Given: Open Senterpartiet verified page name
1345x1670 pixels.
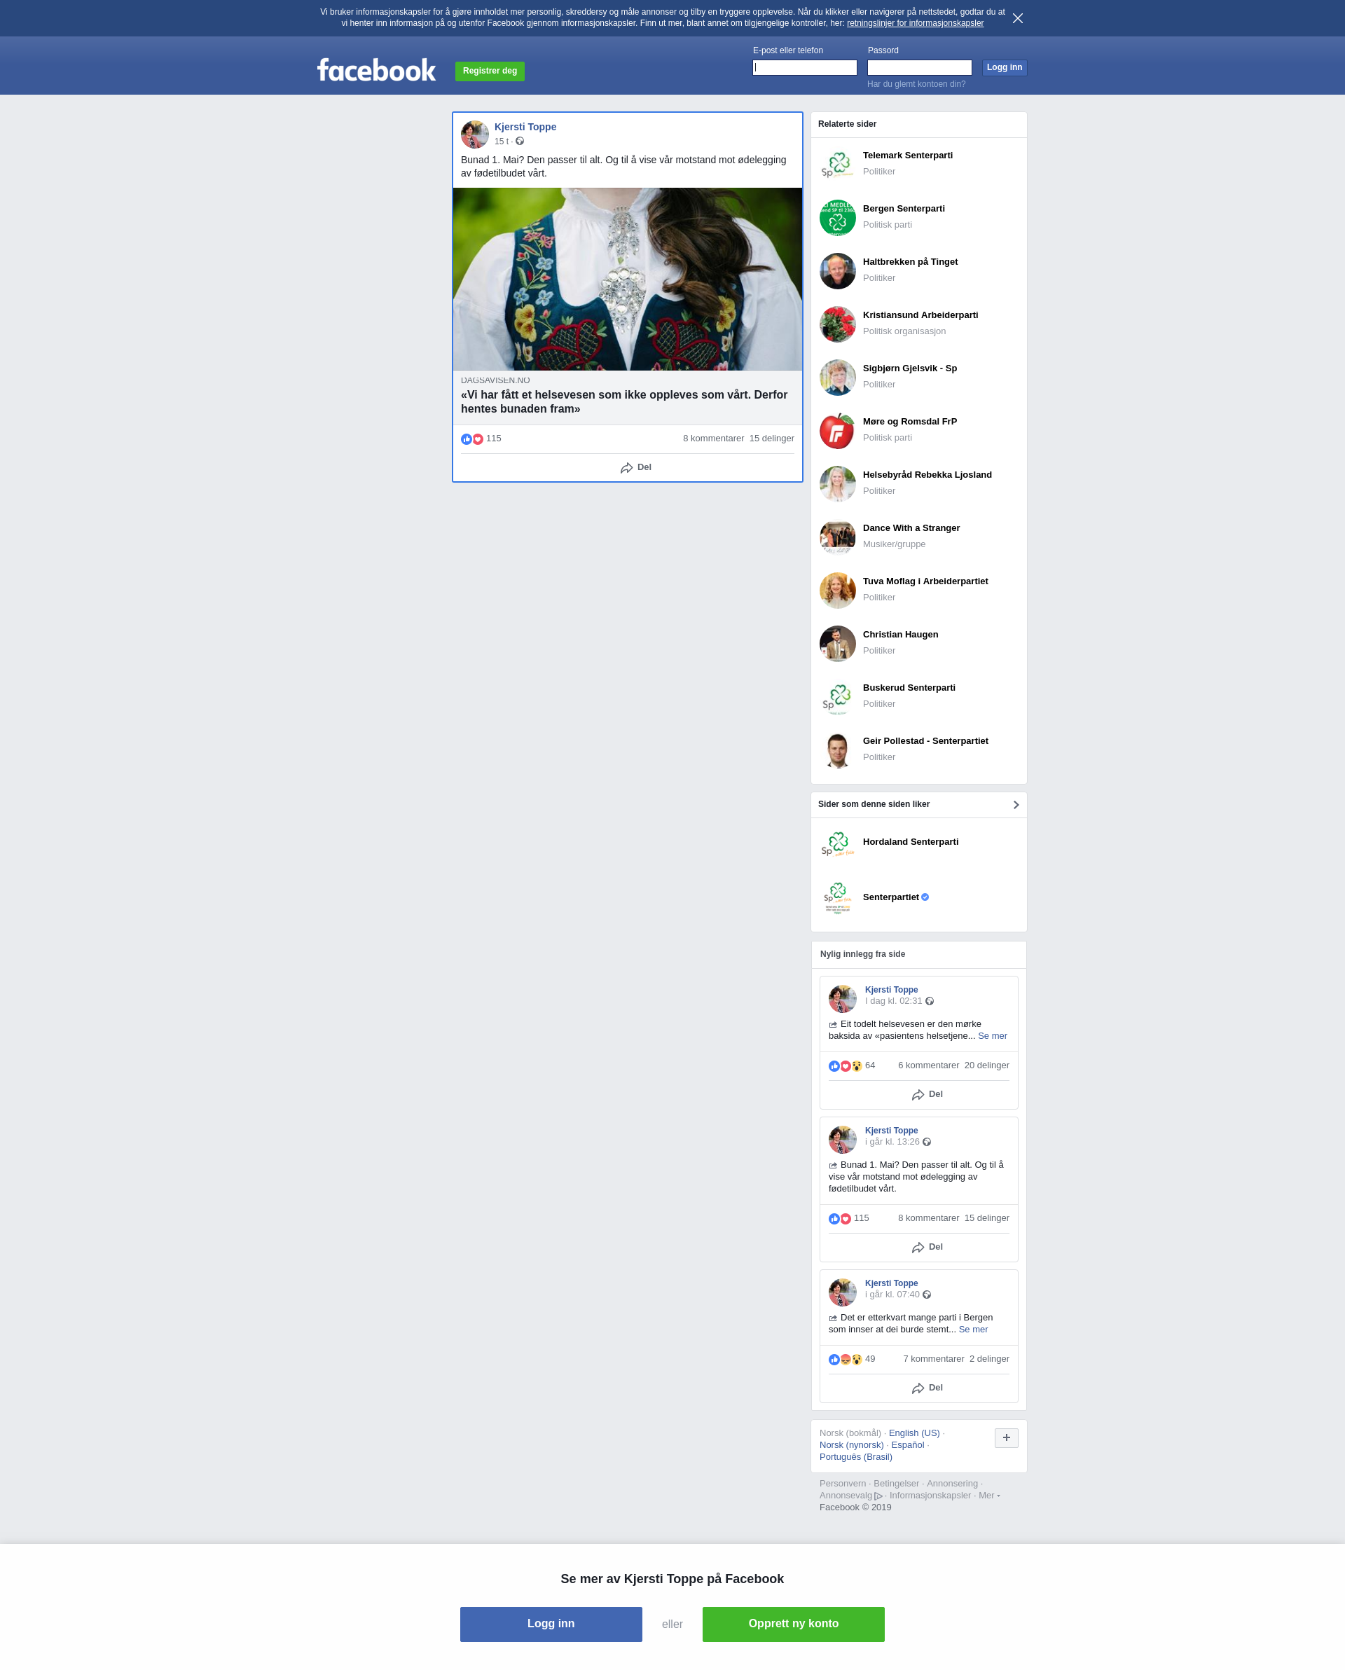Looking at the screenshot, I should click(891, 897).
